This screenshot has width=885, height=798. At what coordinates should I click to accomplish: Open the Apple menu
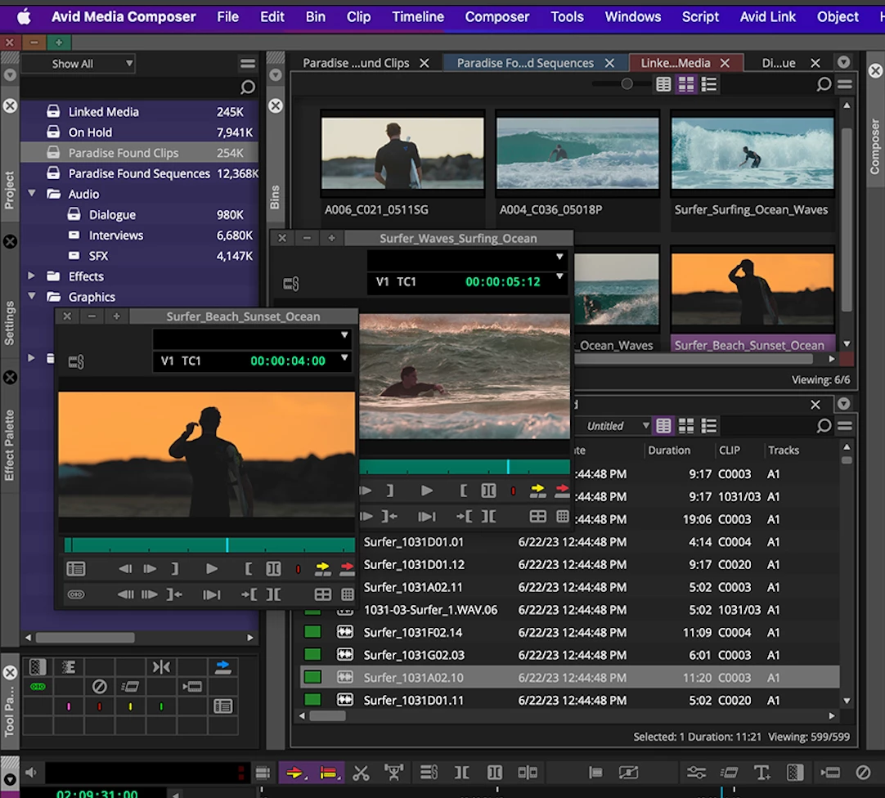(x=24, y=17)
